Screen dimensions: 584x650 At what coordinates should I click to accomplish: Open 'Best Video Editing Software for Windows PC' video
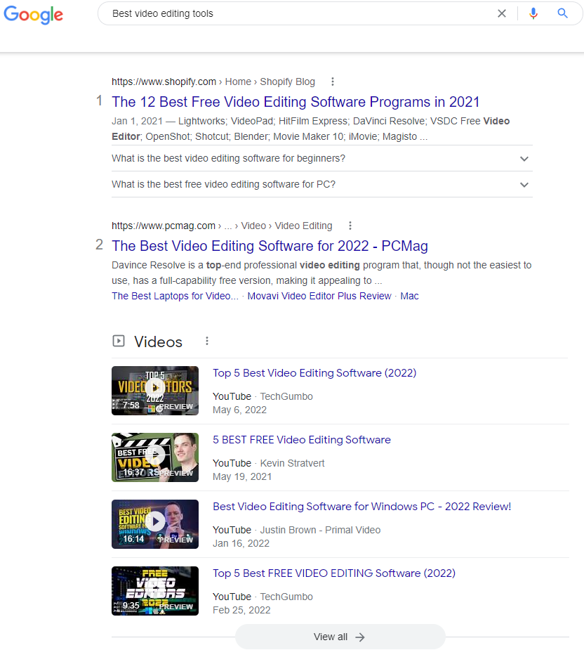point(361,507)
